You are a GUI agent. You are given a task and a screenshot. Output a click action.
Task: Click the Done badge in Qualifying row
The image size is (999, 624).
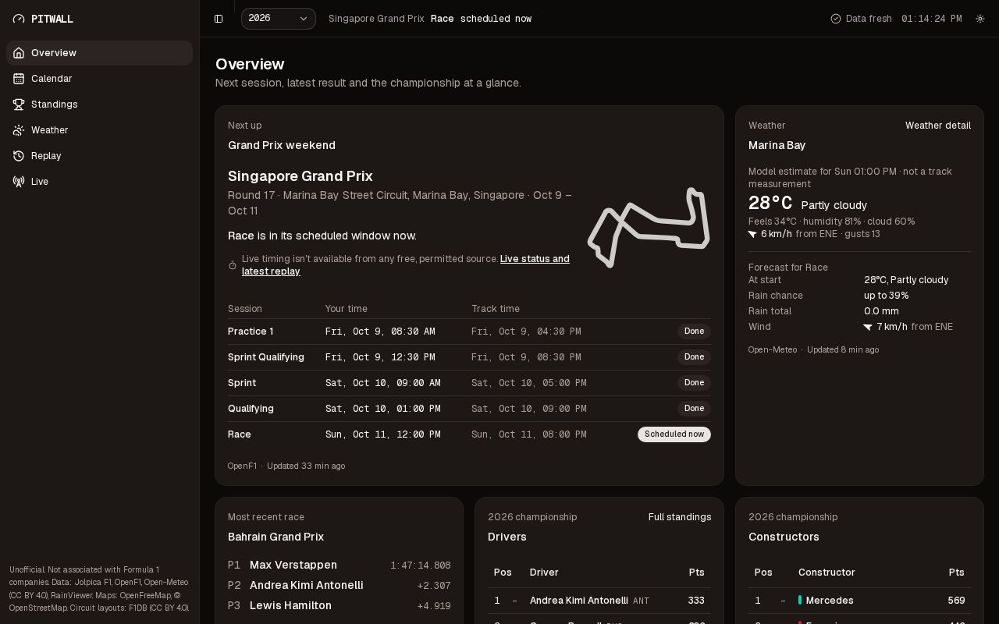pos(694,409)
